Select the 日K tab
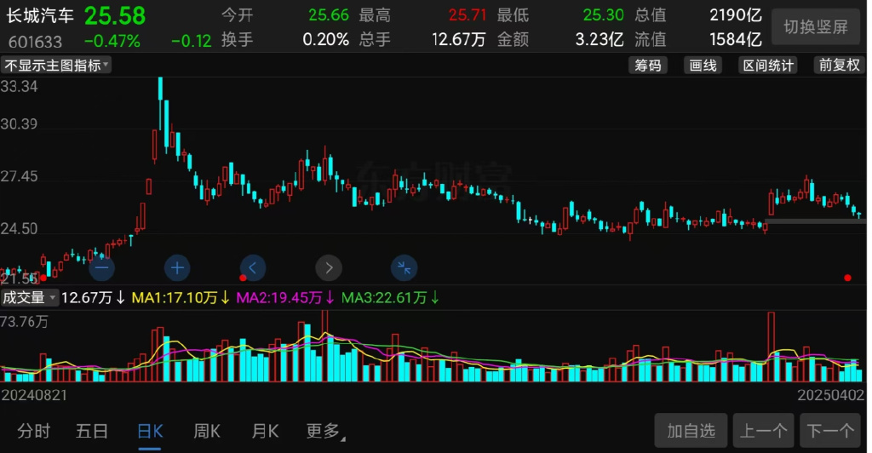Screen dimensions: 872x453 point(150,431)
